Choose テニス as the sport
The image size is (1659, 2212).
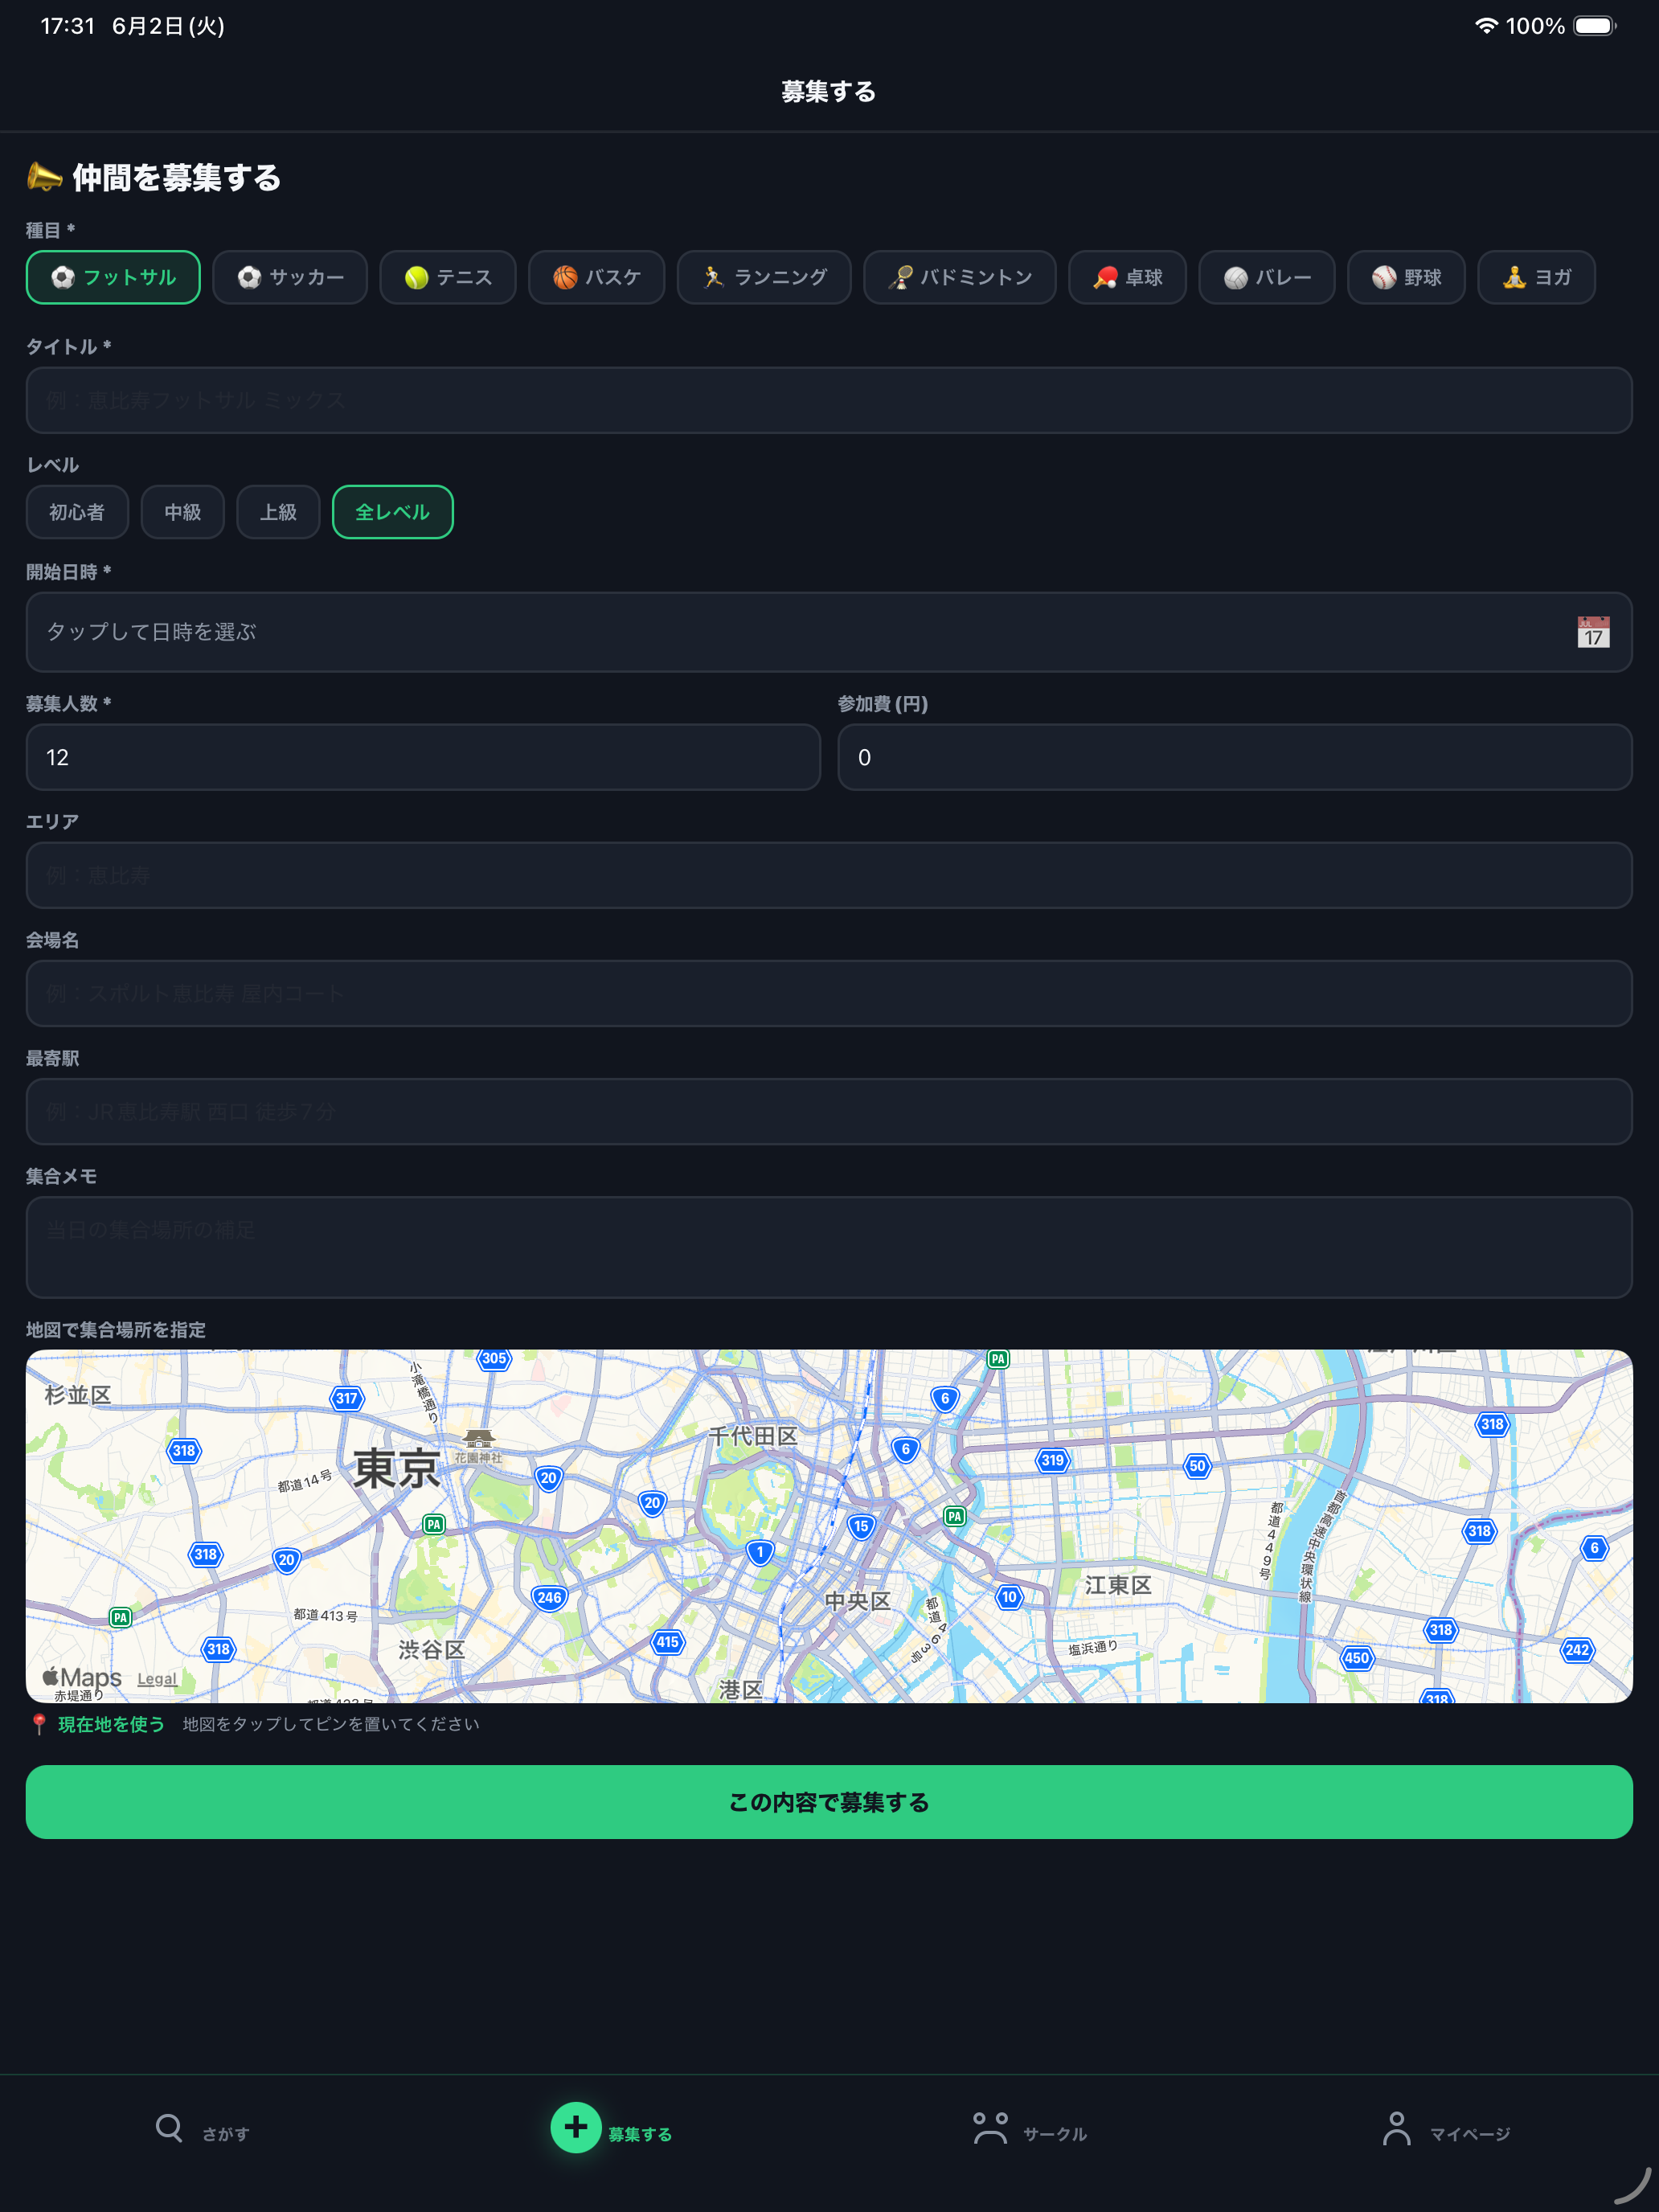point(448,277)
